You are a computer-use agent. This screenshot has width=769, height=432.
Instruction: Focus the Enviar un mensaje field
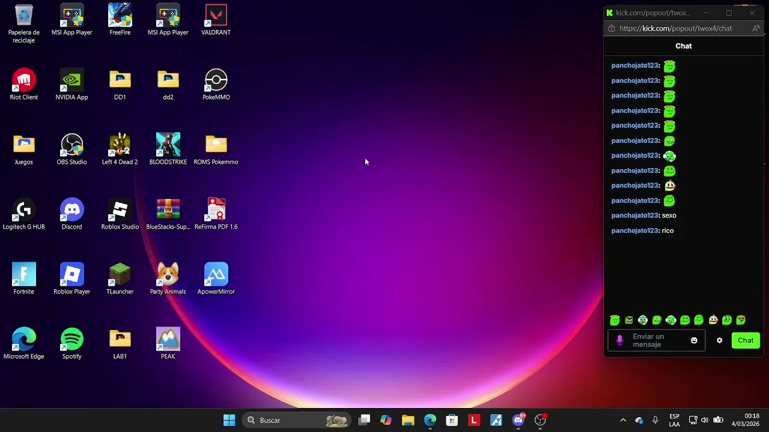pyautogui.click(x=657, y=341)
